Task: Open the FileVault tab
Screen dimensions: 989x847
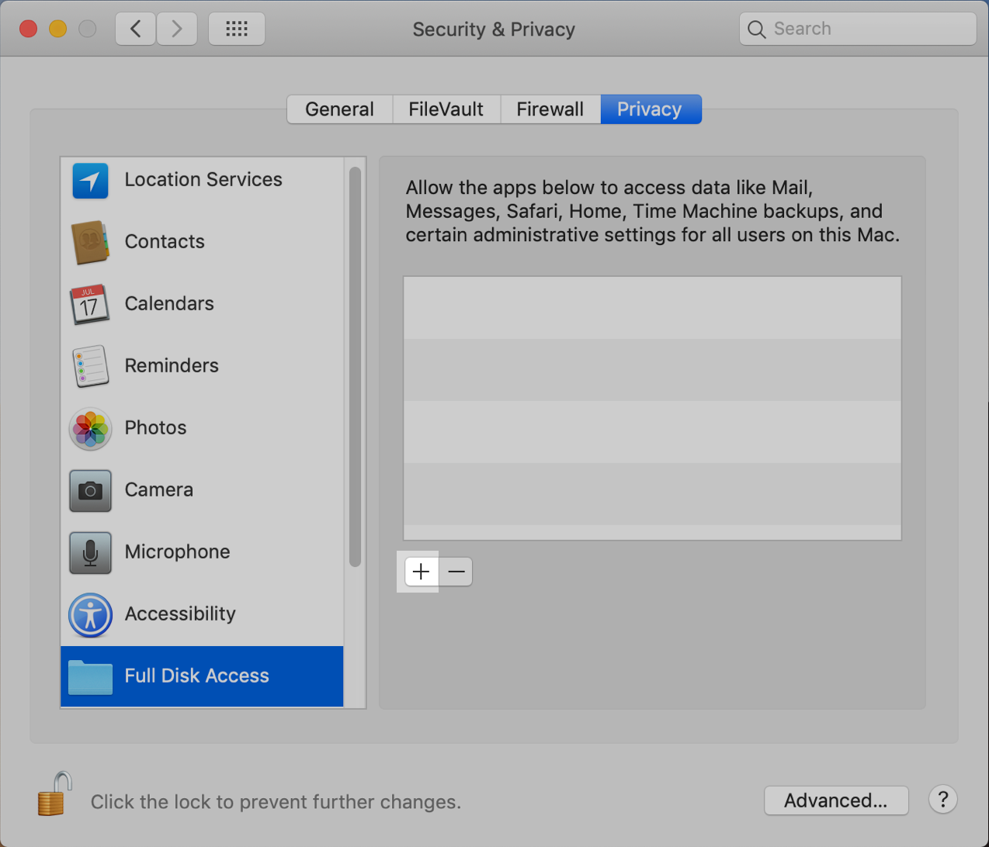Action: click(446, 109)
